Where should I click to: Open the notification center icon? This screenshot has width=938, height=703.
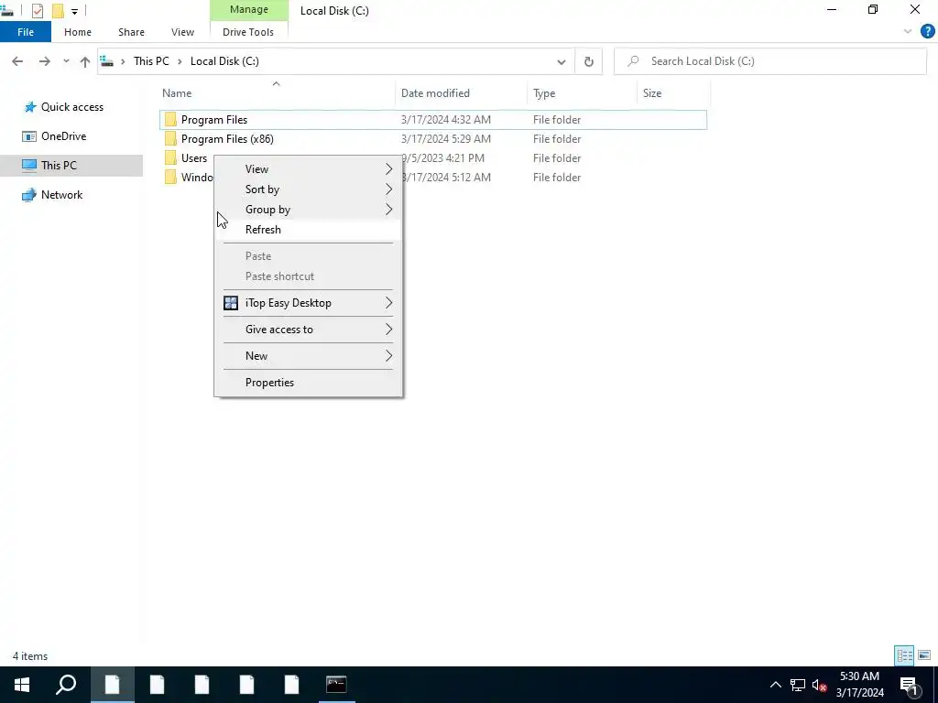[909, 685]
